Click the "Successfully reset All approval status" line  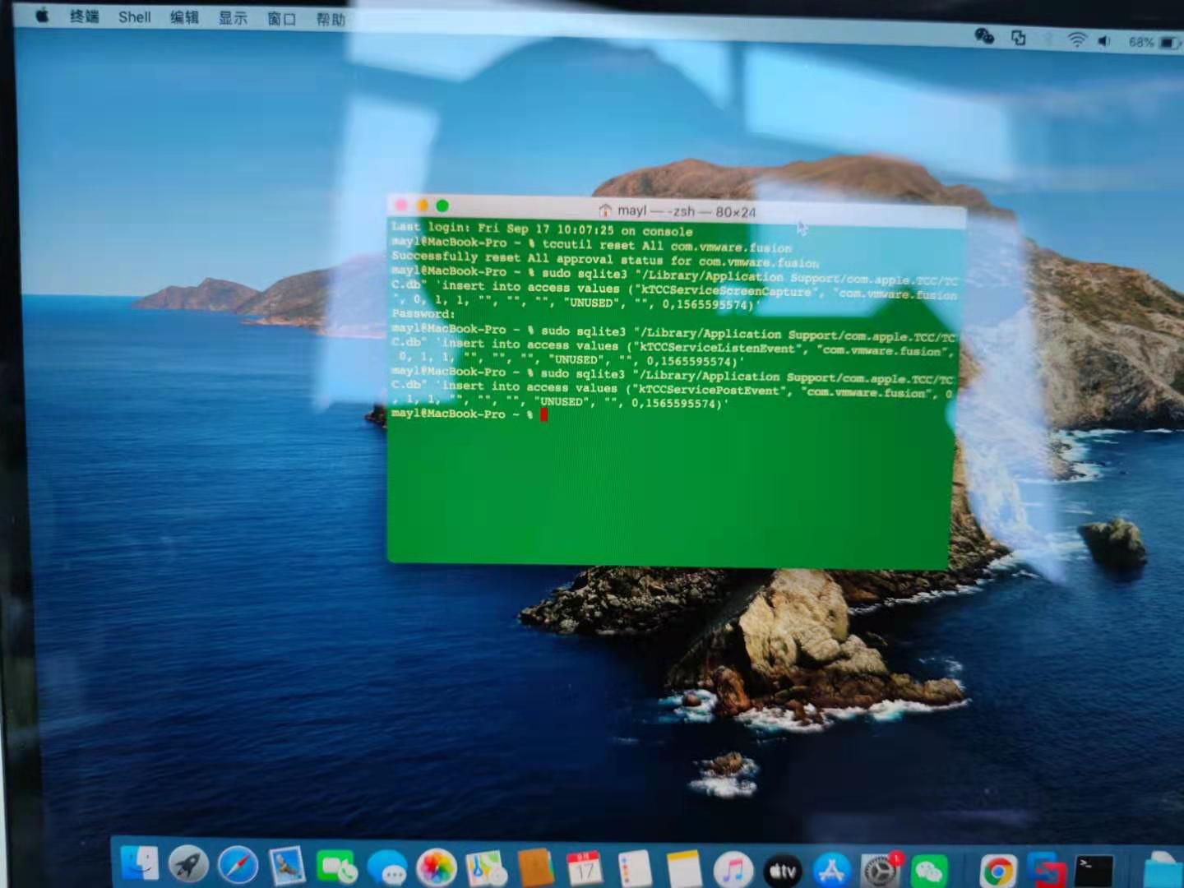click(605, 260)
